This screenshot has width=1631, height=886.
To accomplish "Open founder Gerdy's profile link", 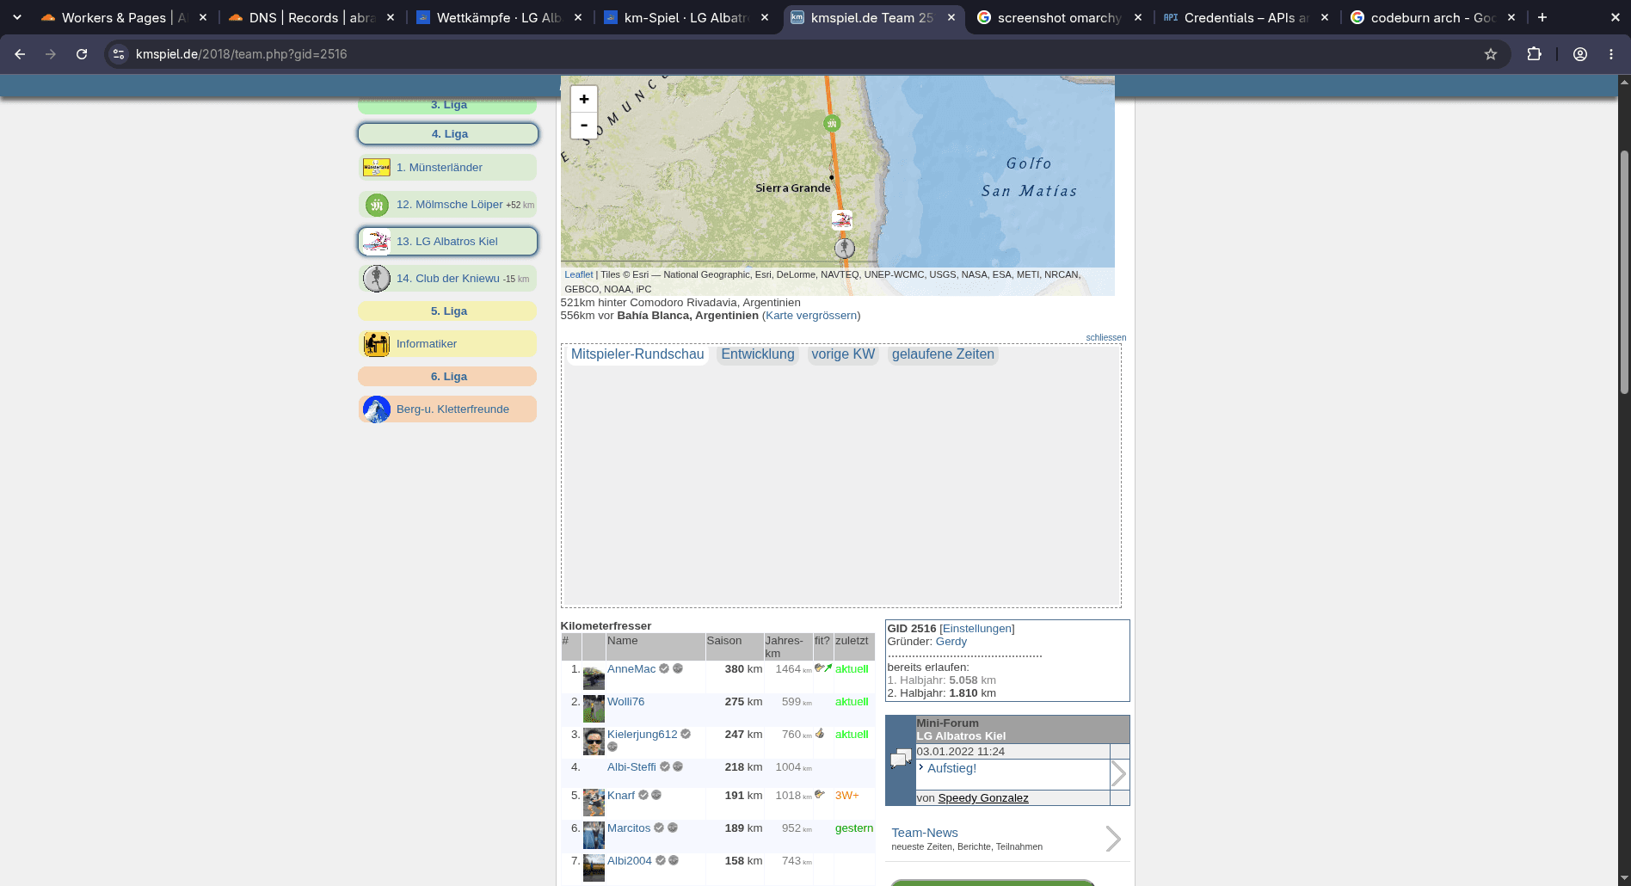I will 951,642.
